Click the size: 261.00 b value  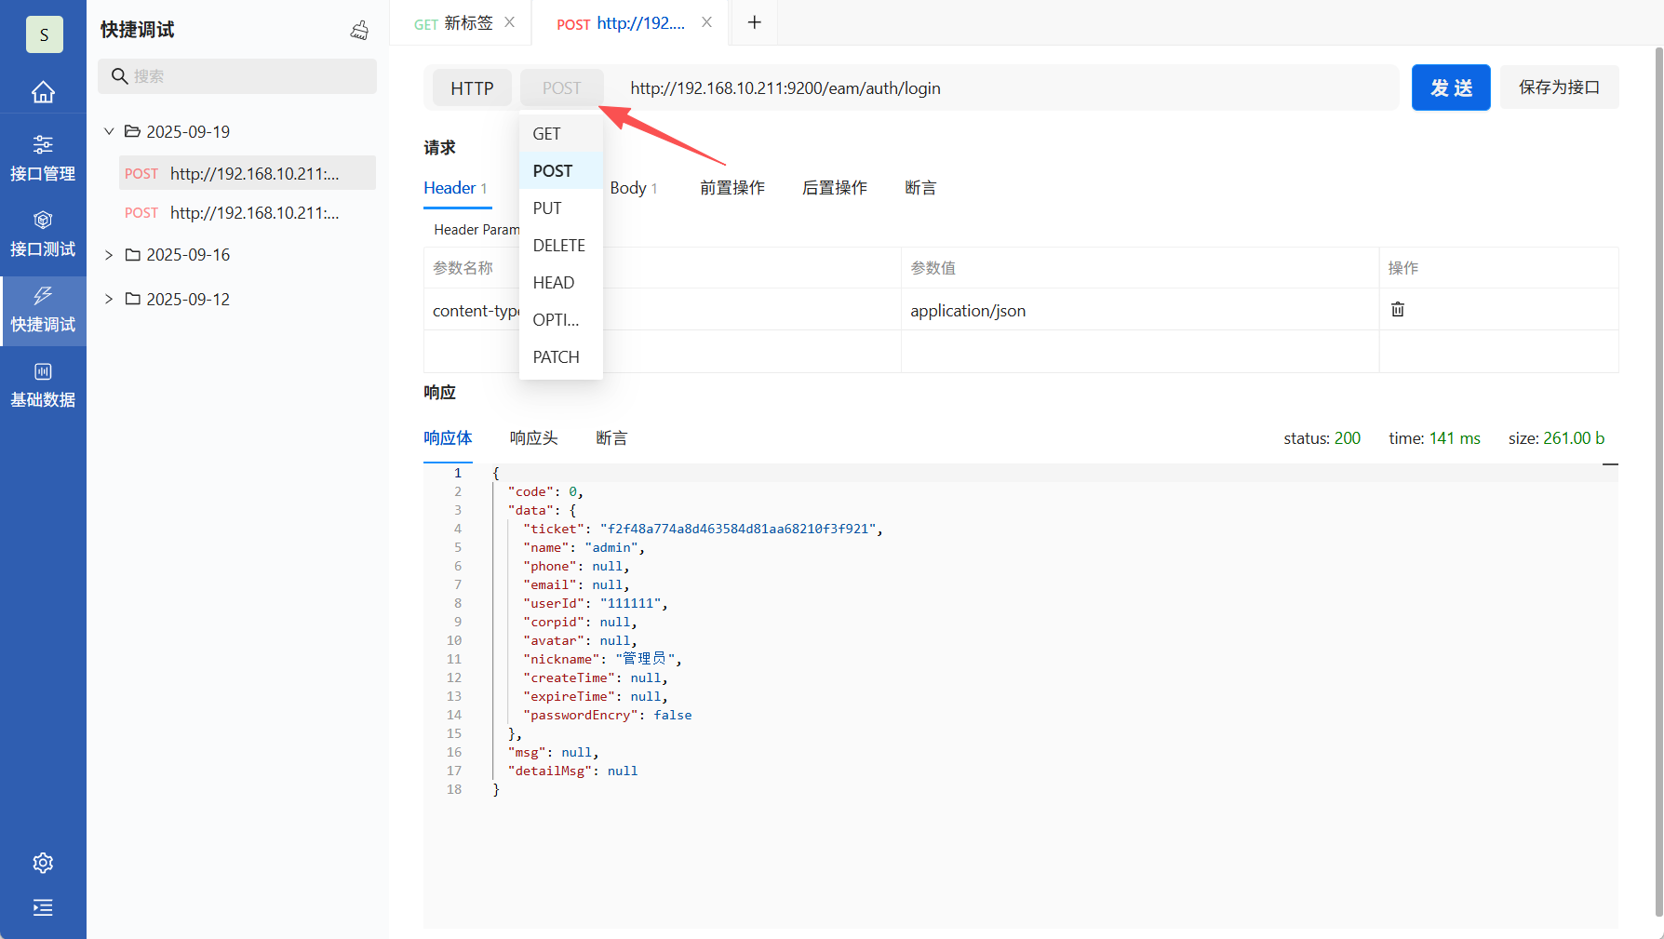[x=1556, y=438]
